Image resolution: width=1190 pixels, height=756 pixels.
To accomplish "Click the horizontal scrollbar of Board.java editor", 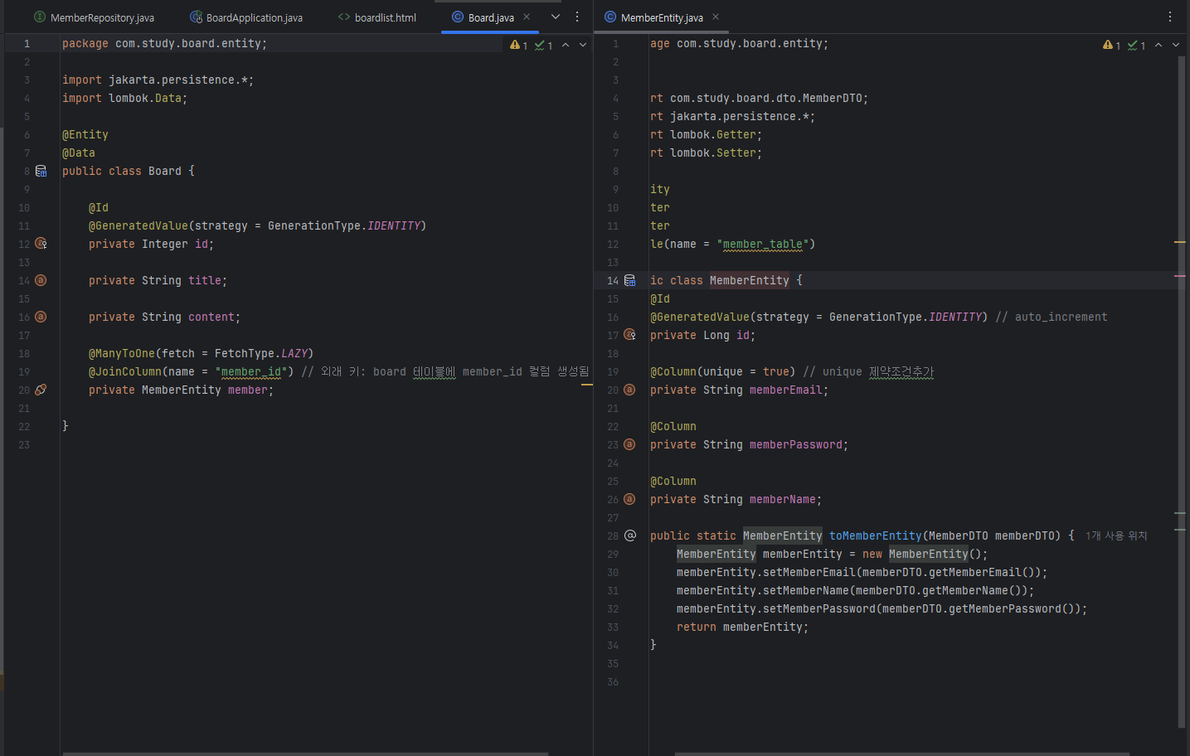I will pos(305,754).
